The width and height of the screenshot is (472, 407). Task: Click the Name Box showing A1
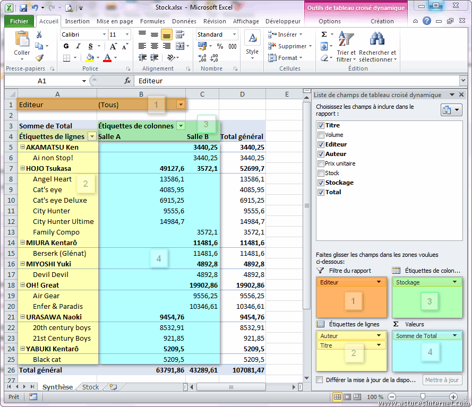coord(42,81)
